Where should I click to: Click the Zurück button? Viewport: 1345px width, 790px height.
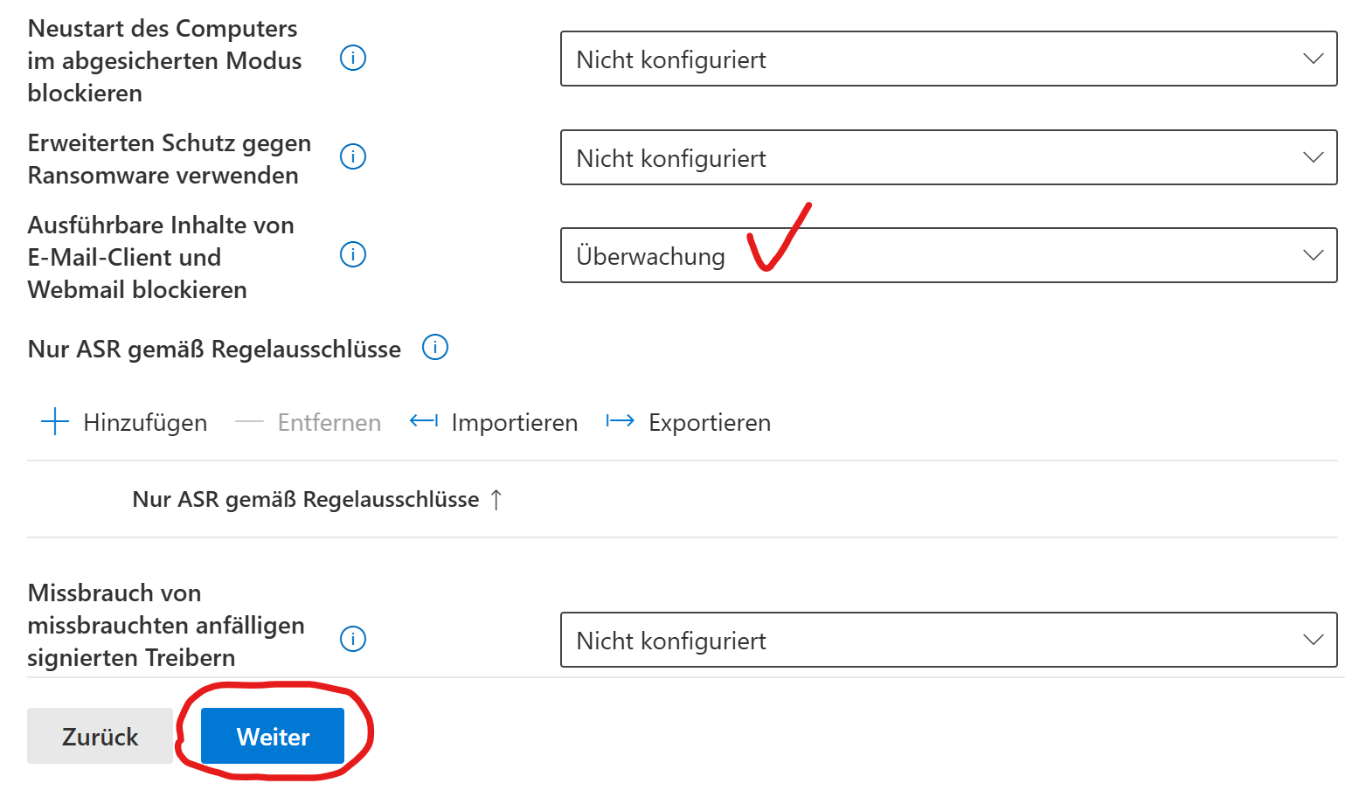(100, 736)
